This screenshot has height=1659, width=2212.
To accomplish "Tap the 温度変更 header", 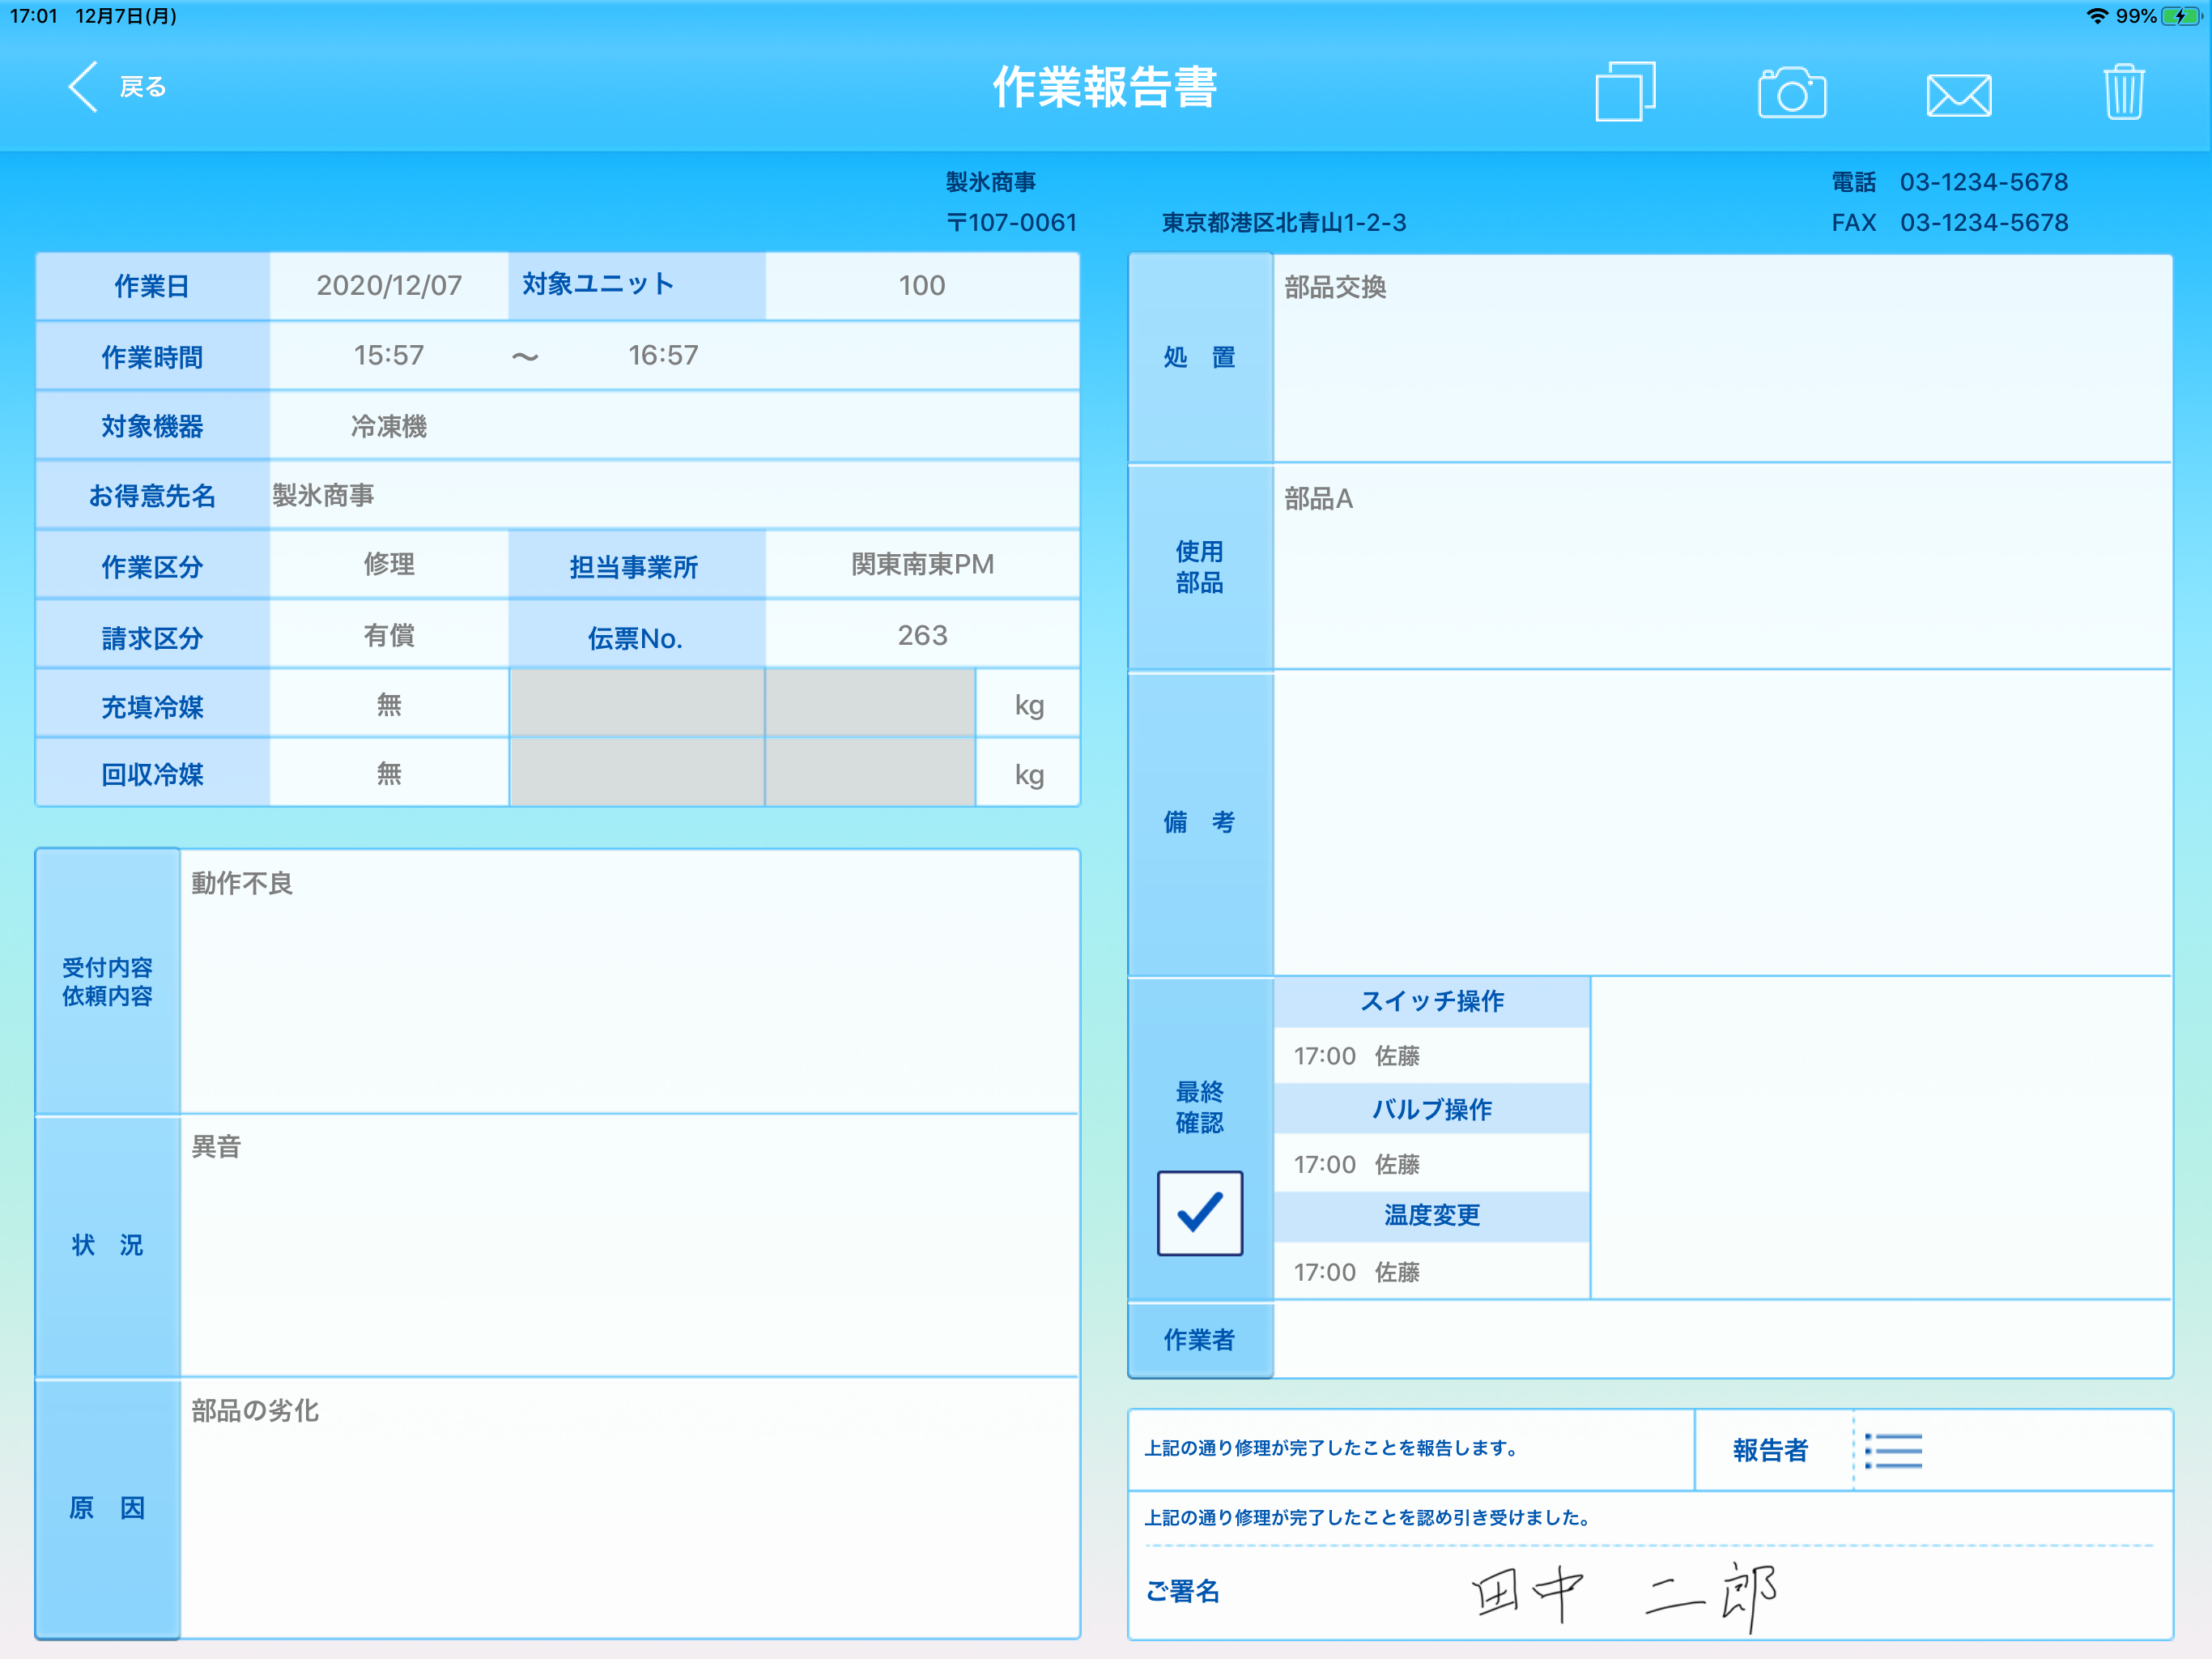I will point(1431,1216).
